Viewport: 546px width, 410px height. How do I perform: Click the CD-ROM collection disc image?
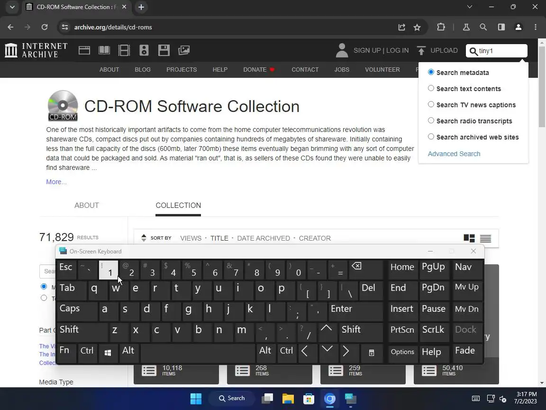63,106
